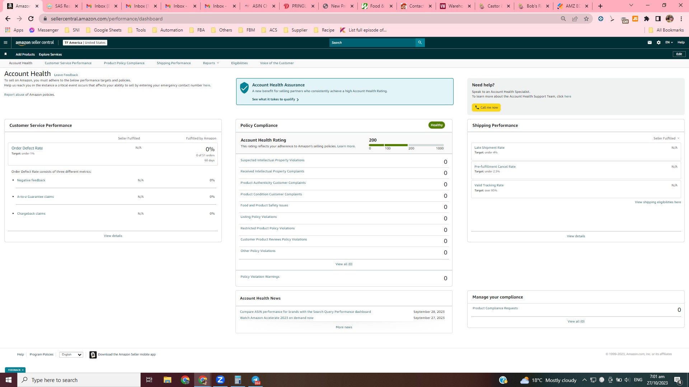689x387 pixels.
Task: Click the Amazon Seller Central logo
Action: (x=35, y=42)
